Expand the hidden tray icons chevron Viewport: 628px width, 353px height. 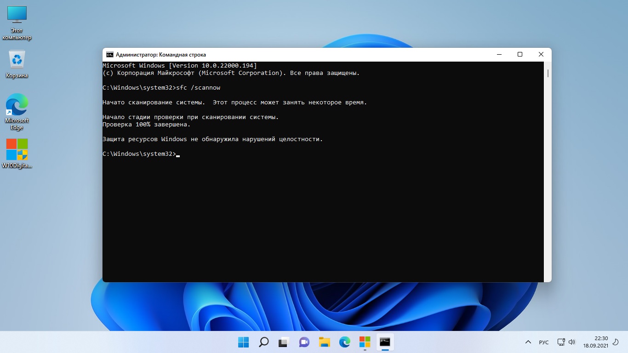point(528,342)
